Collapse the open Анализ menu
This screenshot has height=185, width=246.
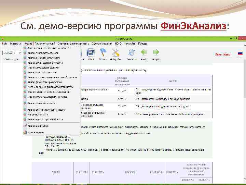click(x=28, y=44)
